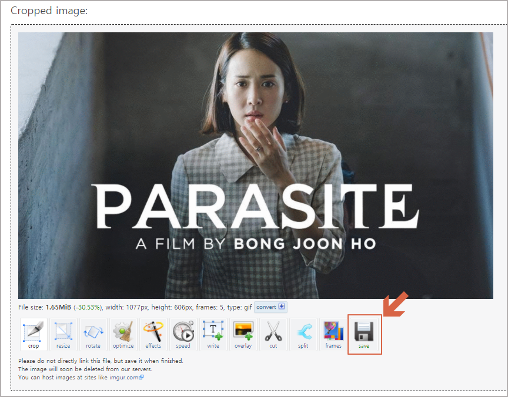This screenshot has width=508, height=397.
Task: Click the -30.53% size reduction text
Action: 87,307
